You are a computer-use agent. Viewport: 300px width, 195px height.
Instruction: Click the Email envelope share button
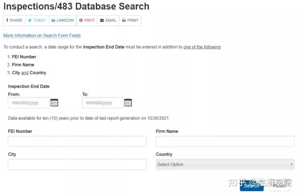108,21
